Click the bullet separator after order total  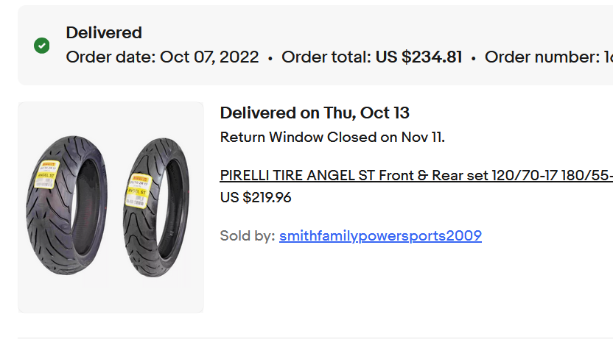click(474, 59)
